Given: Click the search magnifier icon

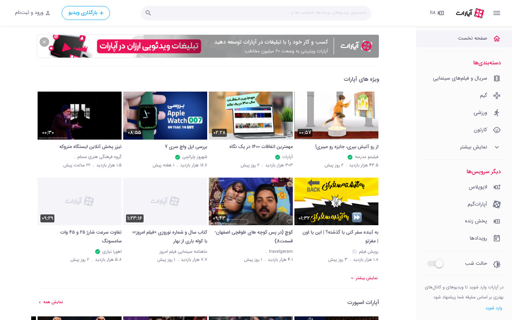Looking at the screenshot, I should coord(148,13).
